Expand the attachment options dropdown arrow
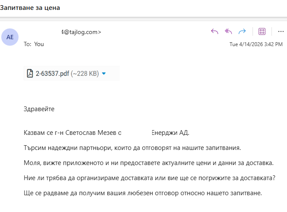 pos(104,74)
